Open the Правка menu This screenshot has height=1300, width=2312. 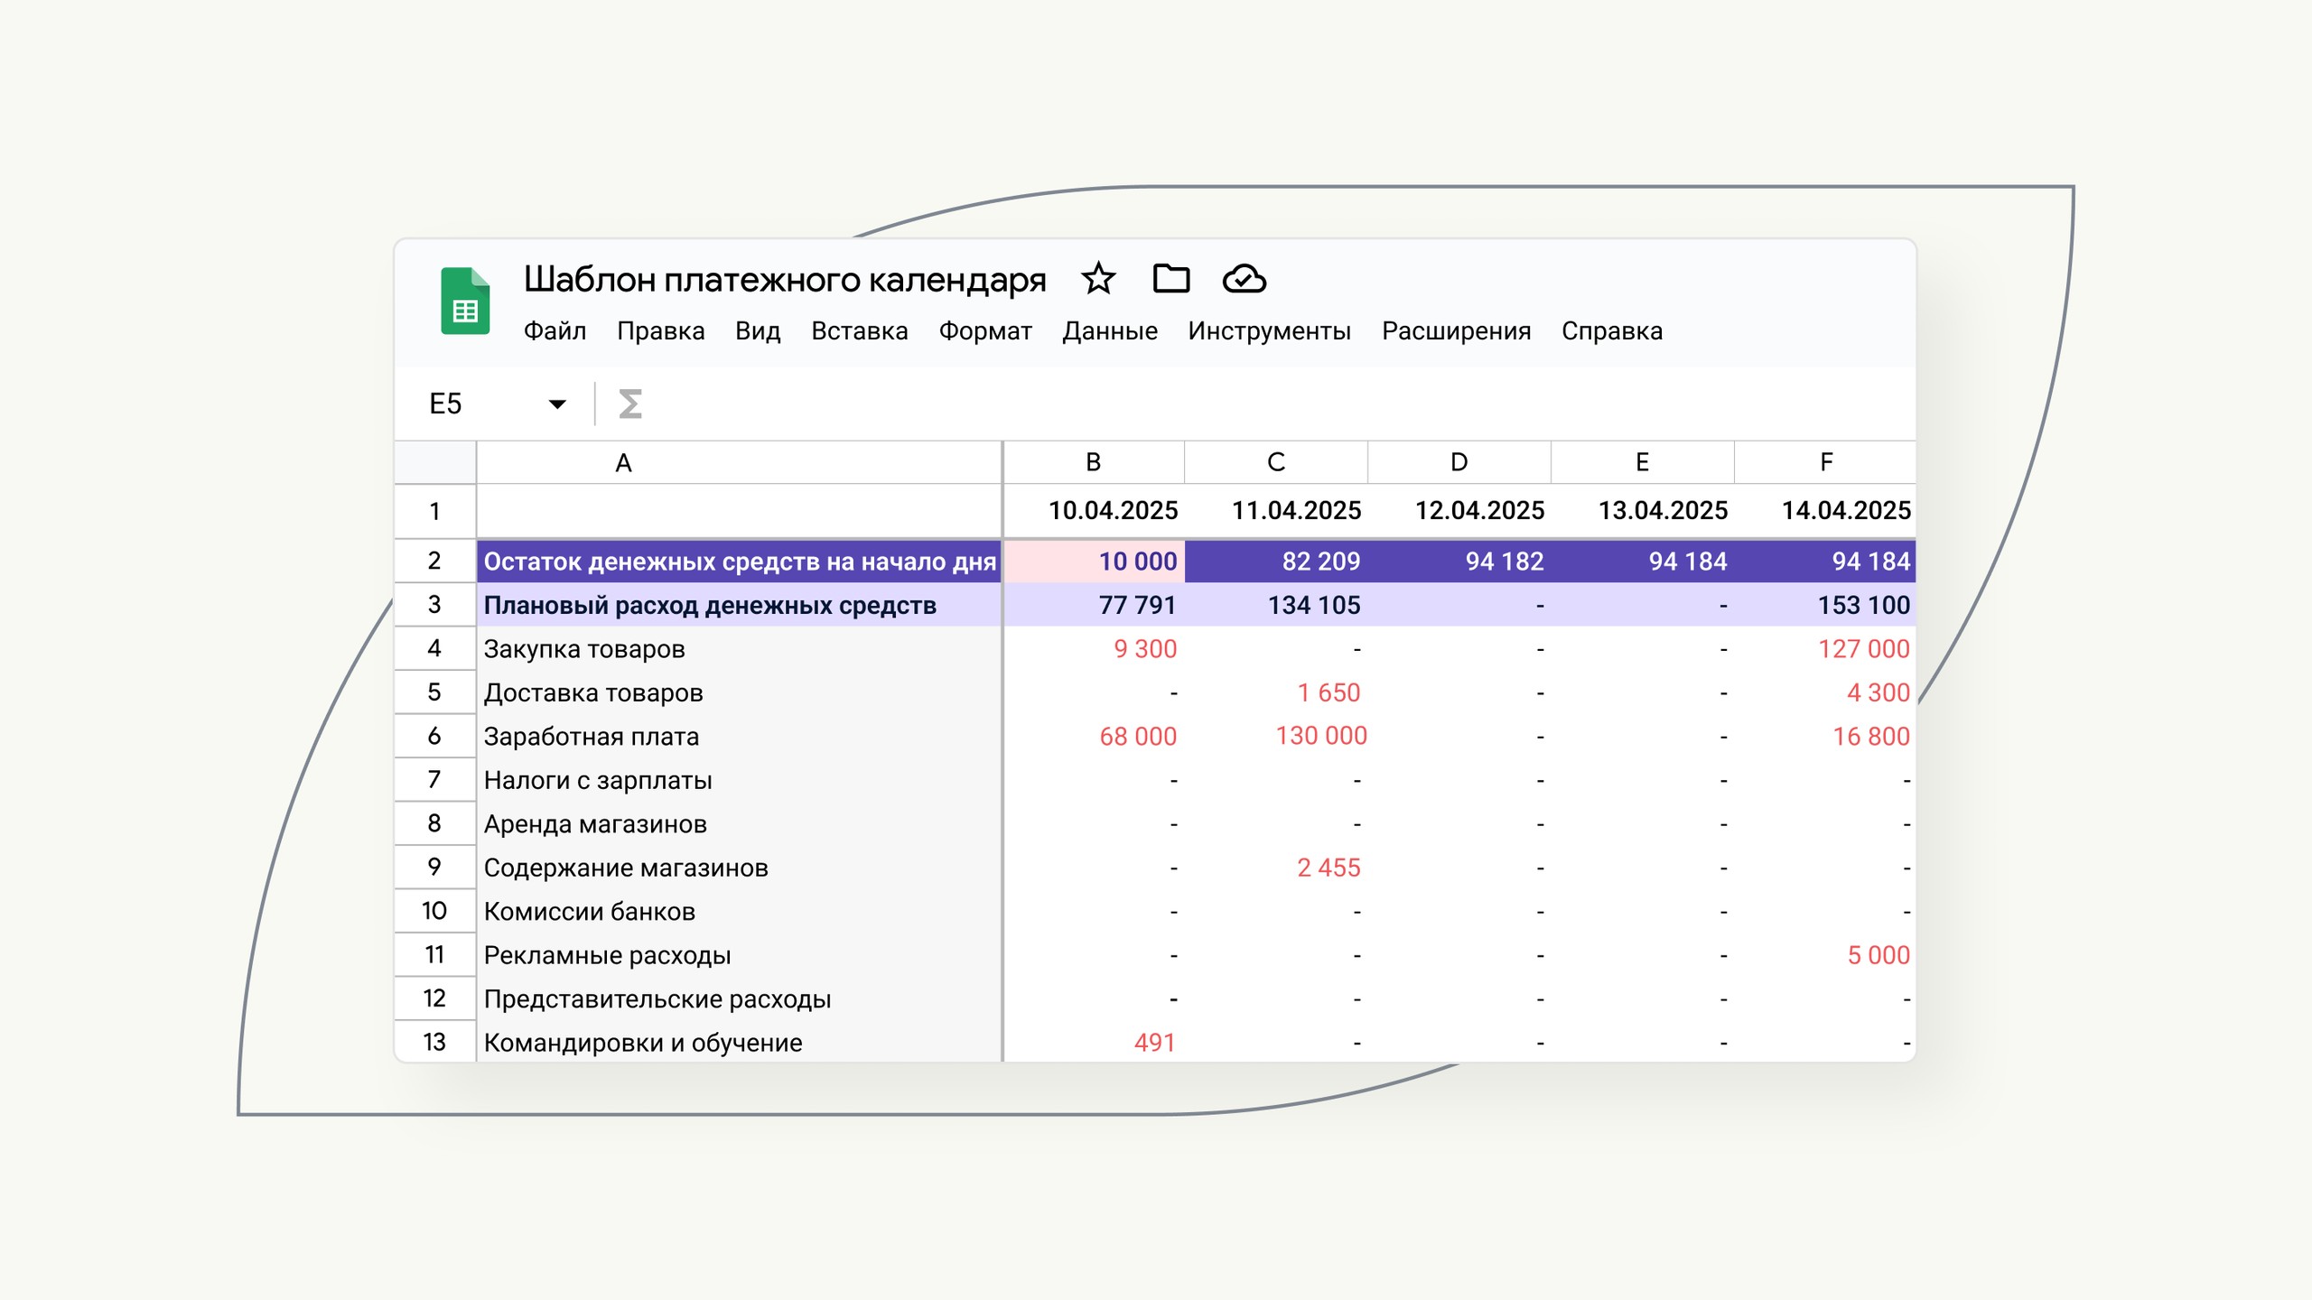click(660, 331)
